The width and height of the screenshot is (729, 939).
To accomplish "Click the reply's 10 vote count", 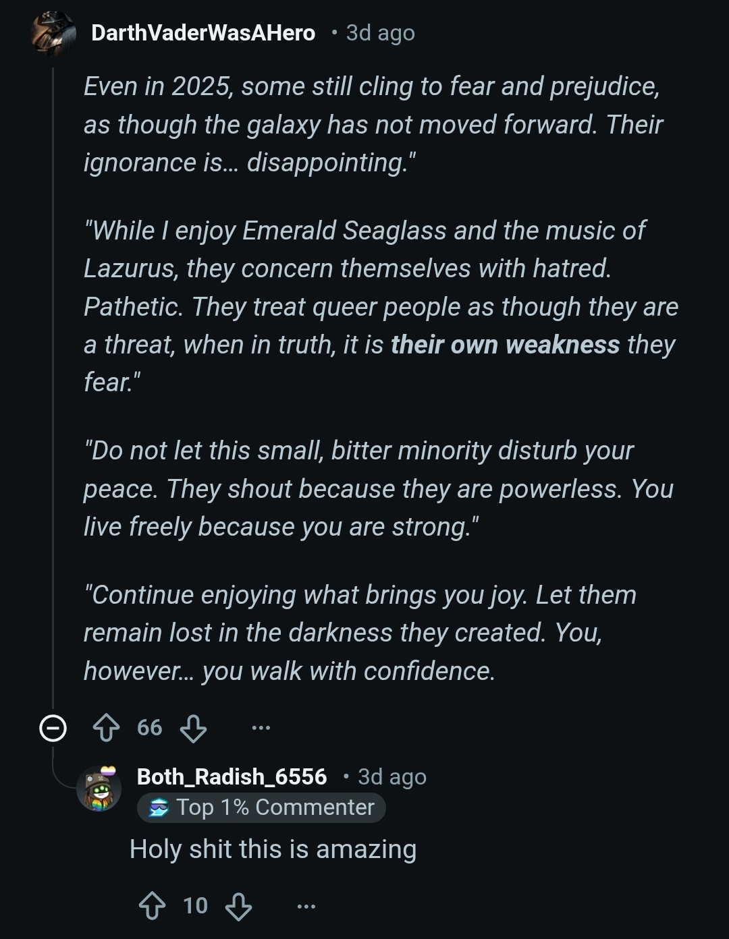I will click(x=195, y=906).
